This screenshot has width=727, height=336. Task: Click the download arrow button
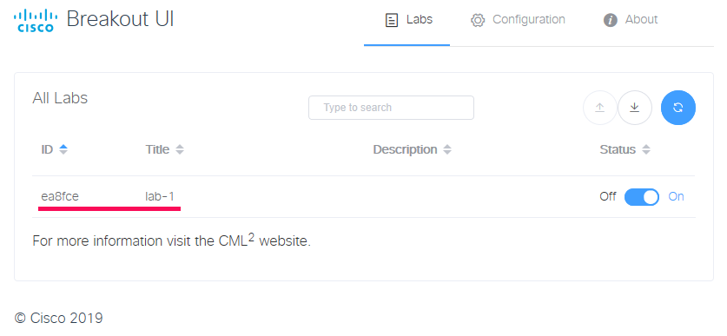pyautogui.click(x=635, y=108)
